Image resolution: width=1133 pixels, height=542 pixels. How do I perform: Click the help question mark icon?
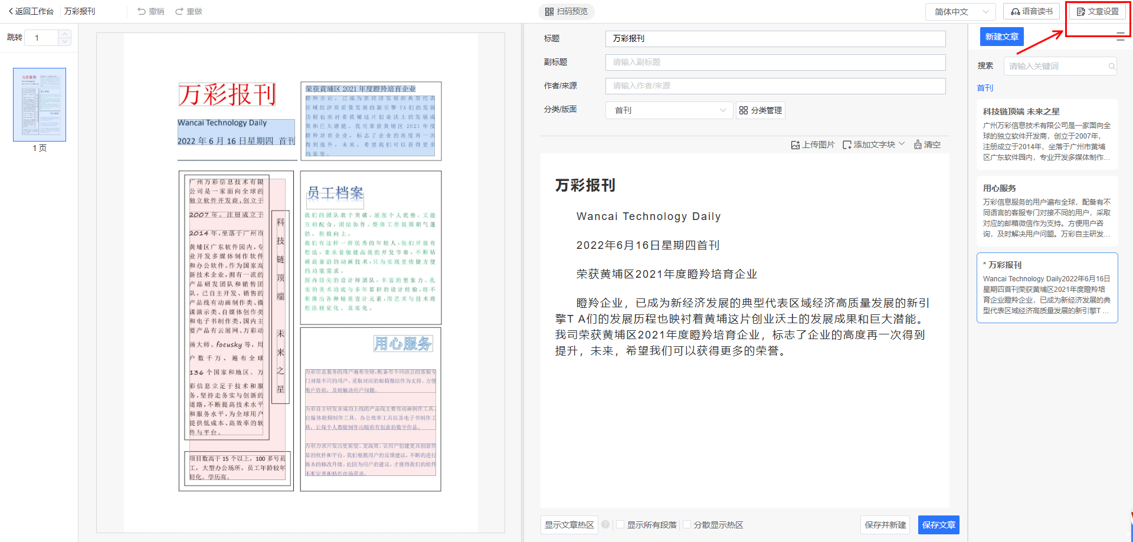click(605, 524)
